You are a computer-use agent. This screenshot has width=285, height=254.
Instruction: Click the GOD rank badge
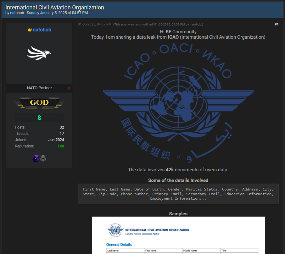tap(39, 102)
